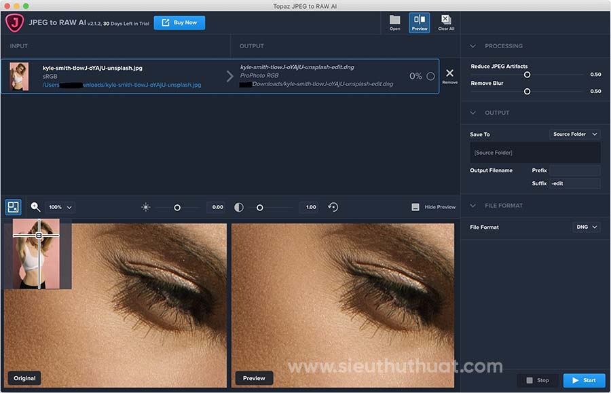
Task: Click the brightness sun icon
Action: [x=145, y=207]
